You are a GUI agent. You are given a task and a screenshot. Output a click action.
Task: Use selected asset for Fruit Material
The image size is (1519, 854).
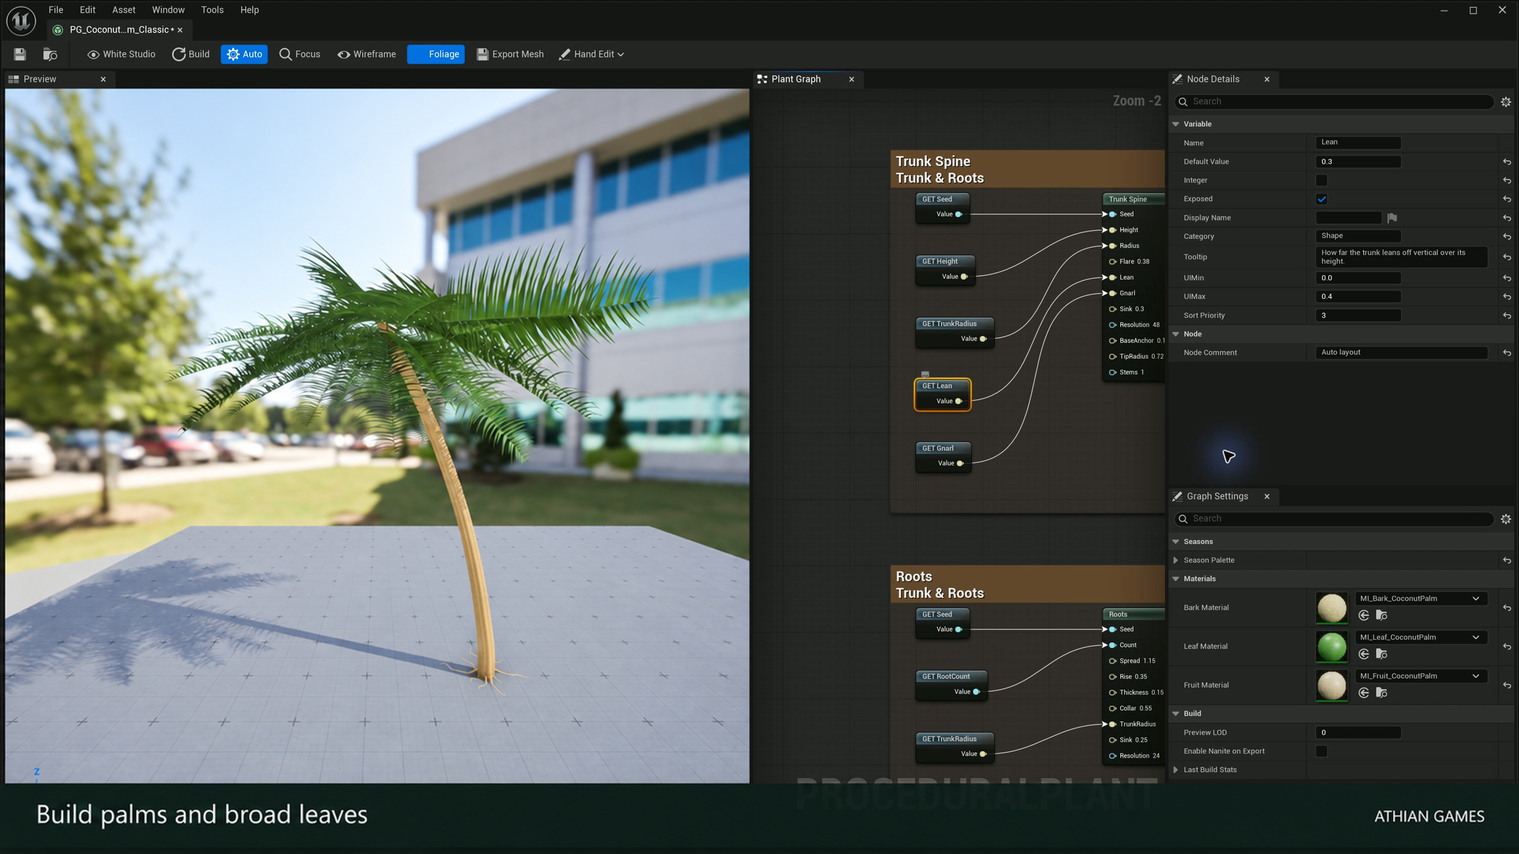point(1364,693)
